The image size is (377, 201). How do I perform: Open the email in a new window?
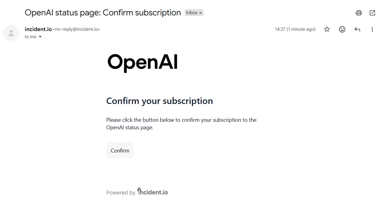(372, 13)
